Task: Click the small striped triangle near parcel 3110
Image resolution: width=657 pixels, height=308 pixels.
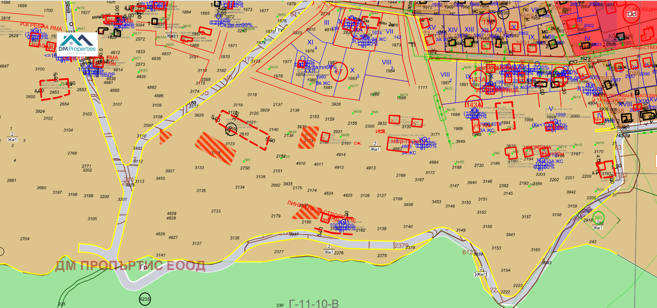Action: [x=166, y=136]
